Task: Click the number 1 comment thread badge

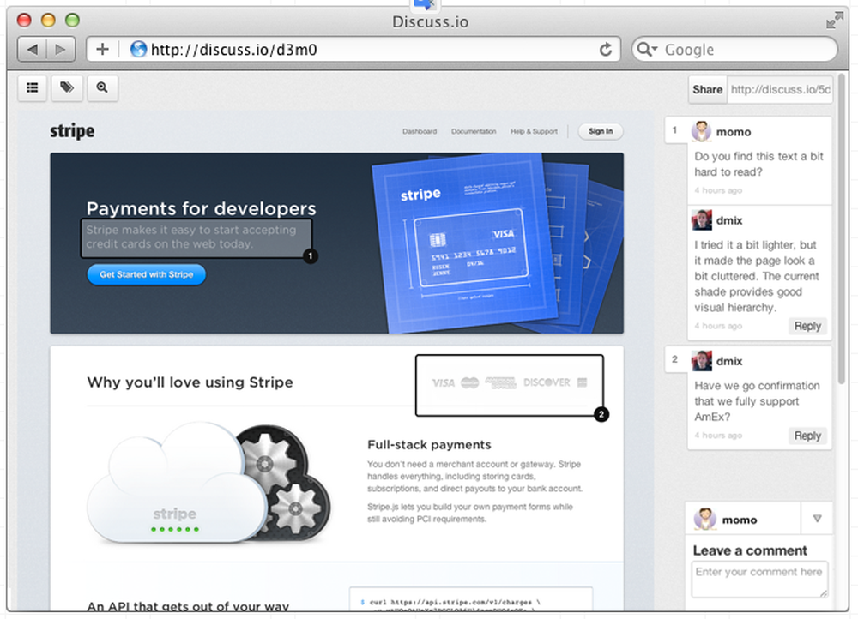Action: pyautogui.click(x=674, y=130)
